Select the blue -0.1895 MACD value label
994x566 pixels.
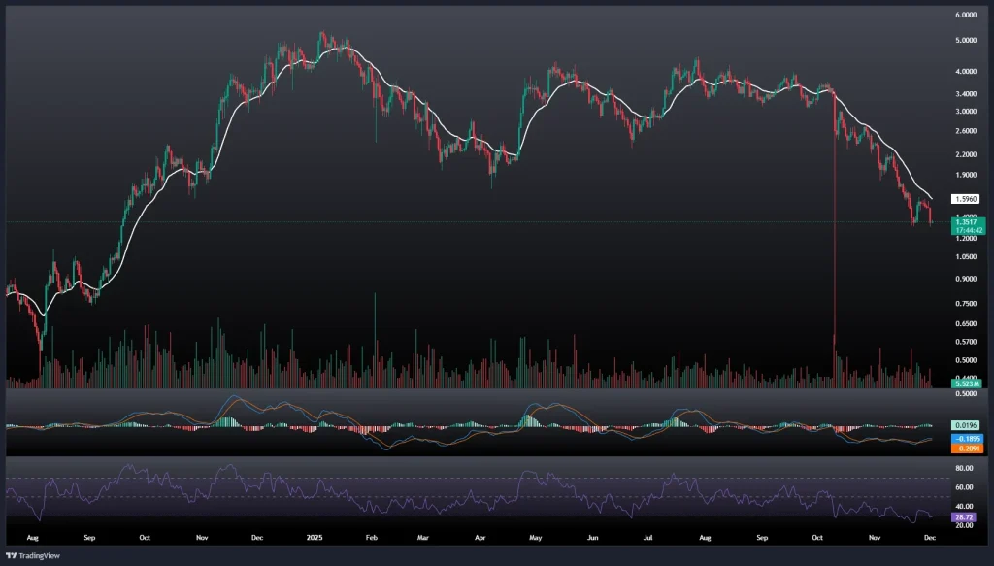tap(965, 438)
